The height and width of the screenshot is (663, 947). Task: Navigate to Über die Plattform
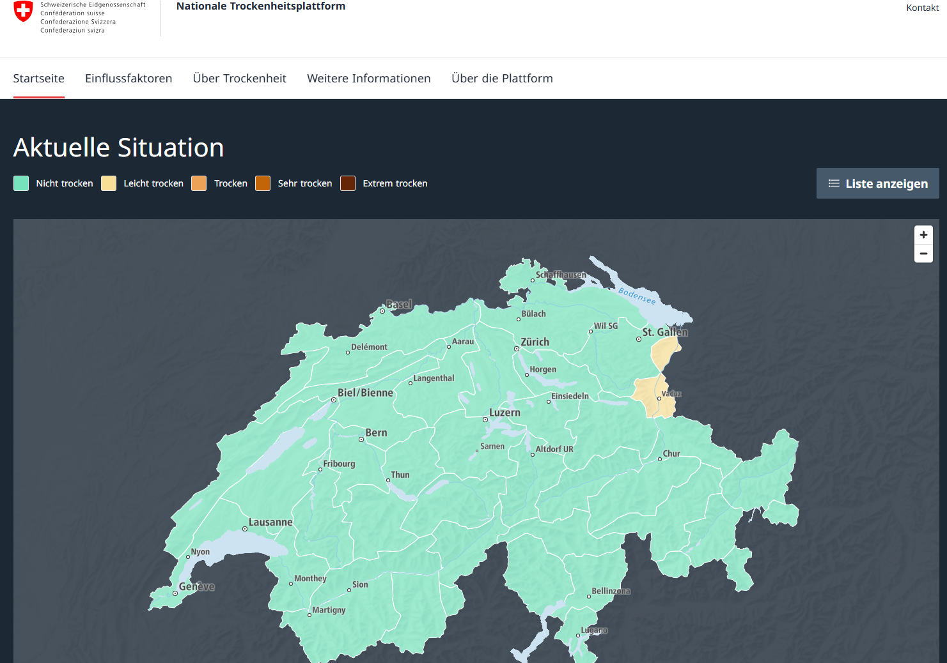coord(502,79)
